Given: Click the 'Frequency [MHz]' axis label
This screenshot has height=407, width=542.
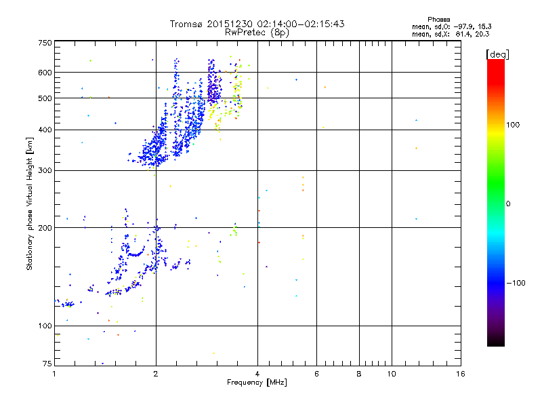Looking at the screenshot, I should [x=257, y=383].
